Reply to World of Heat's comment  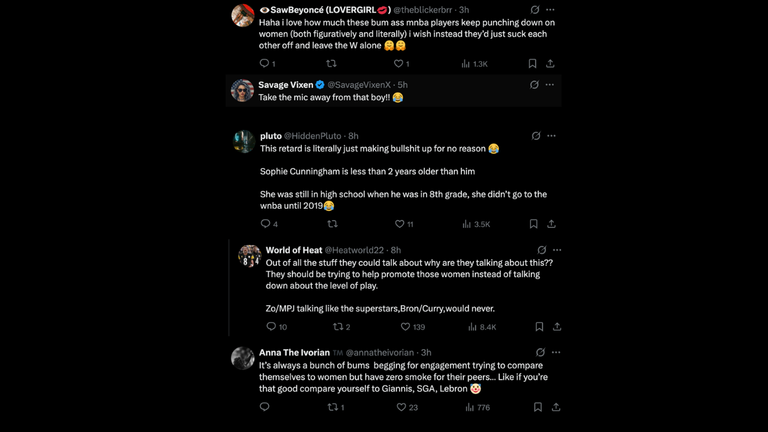[271, 326]
